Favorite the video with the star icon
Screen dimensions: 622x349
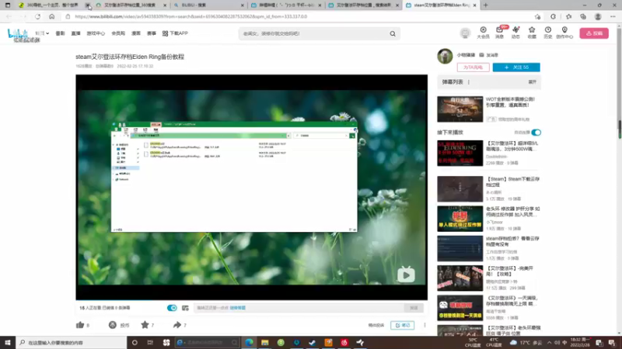coord(145,325)
